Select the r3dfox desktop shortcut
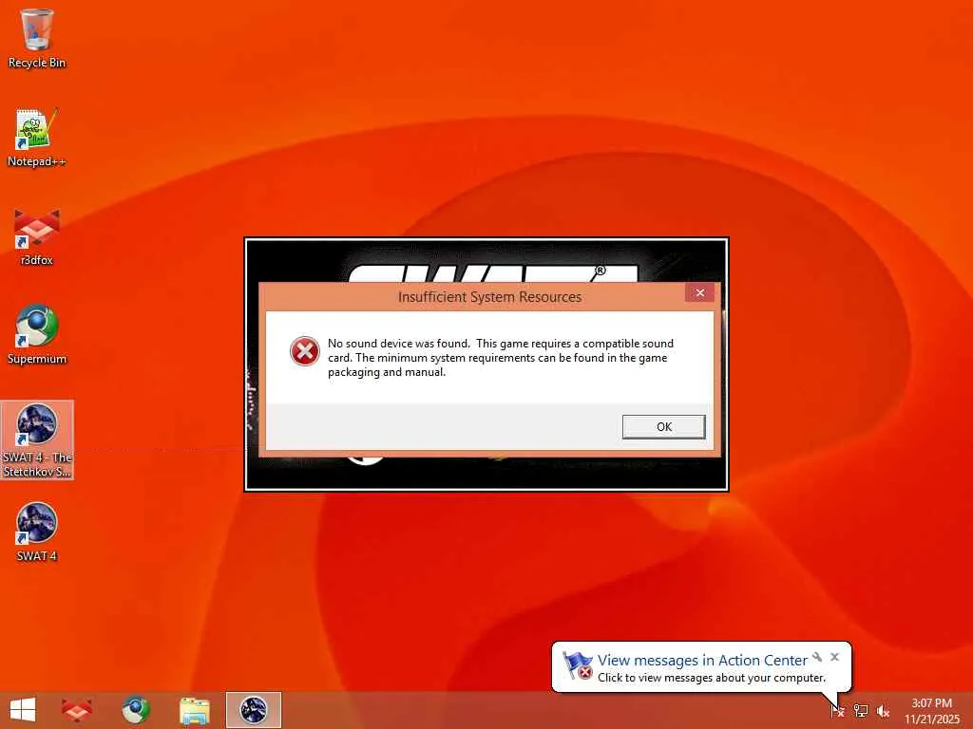 (37, 236)
